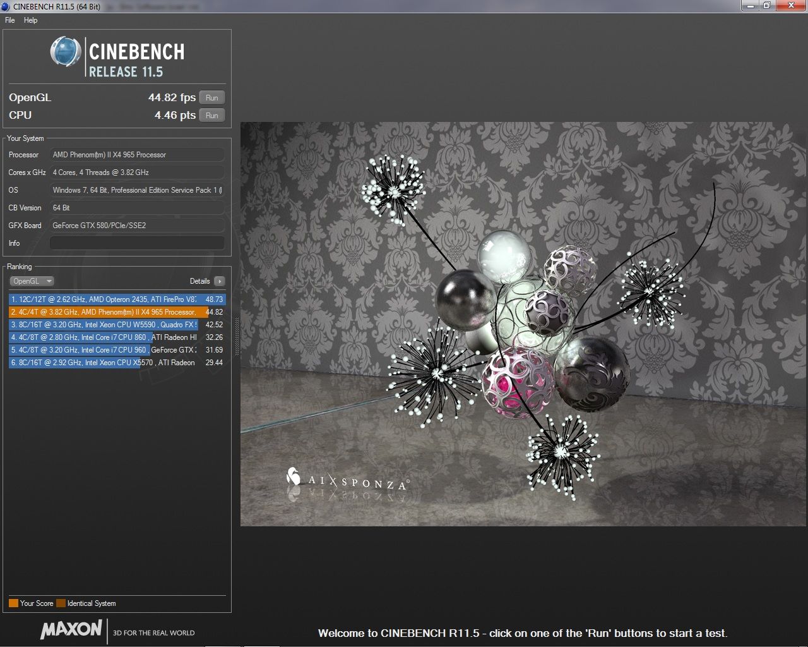Open the Help menu
The height and width of the screenshot is (647, 808).
click(30, 20)
